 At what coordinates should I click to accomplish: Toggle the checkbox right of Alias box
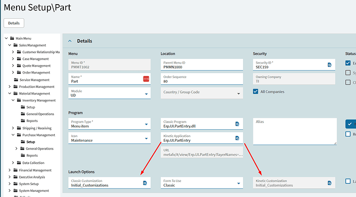tap(348, 134)
